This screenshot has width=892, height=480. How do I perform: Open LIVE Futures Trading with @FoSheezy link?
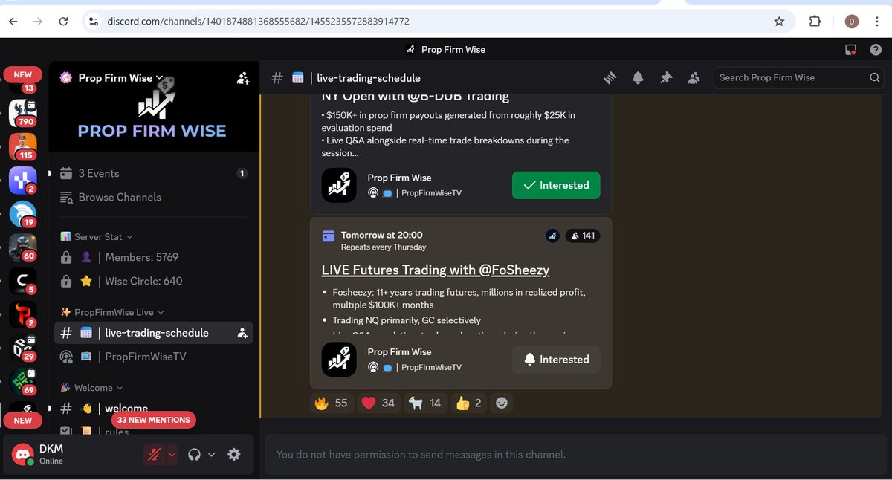click(x=436, y=270)
